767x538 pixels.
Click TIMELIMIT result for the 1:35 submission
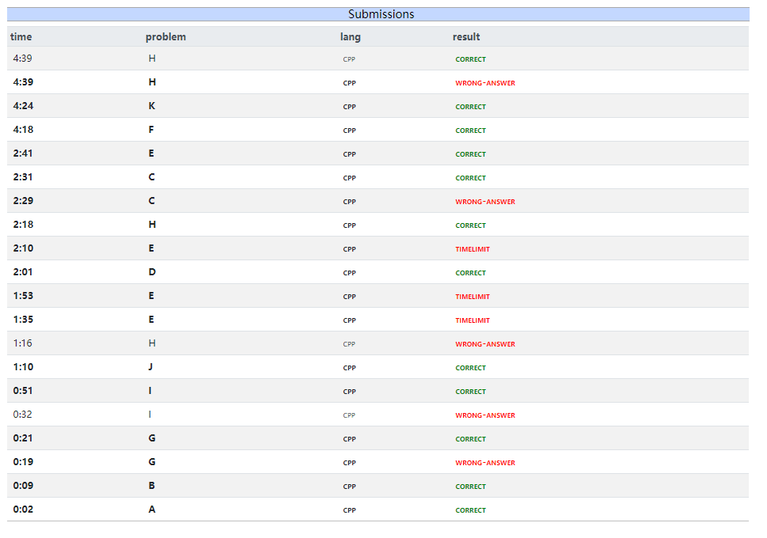pyautogui.click(x=473, y=320)
